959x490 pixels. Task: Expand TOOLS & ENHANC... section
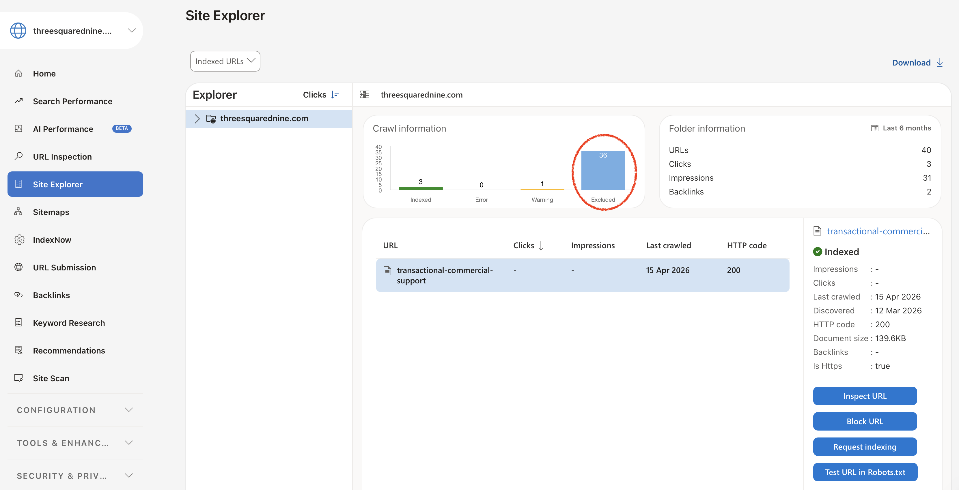pos(75,443)
